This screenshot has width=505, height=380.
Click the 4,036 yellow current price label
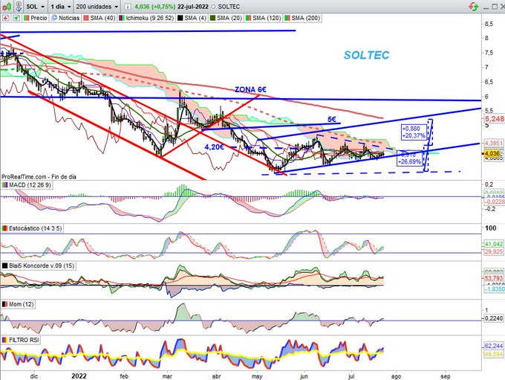coord(492,153)
